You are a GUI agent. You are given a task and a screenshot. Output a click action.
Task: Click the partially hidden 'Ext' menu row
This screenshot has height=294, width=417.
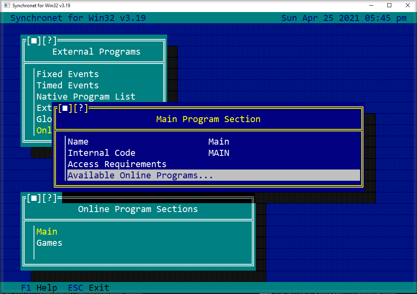point(44,108)
